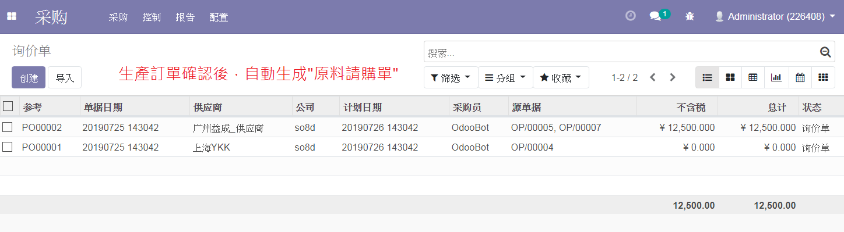Go to previous page arrow
The width and height of the screenshot is (844, 232).
point(653,77)
